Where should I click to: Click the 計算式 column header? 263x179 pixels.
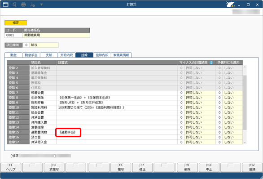point(117,63)
